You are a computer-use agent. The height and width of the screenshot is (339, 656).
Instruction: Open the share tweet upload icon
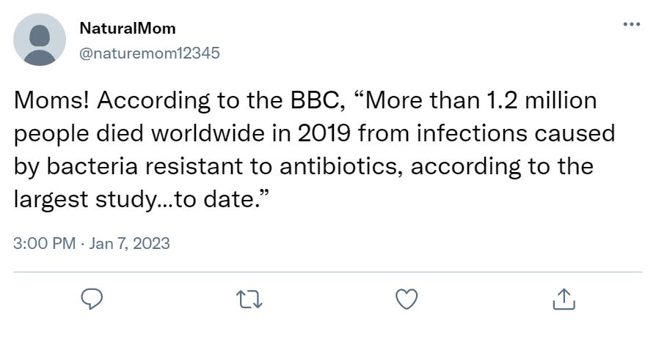click(564, 299)
